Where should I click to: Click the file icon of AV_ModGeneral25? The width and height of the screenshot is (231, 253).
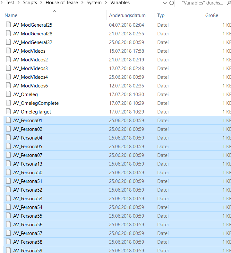click(8, 24)
